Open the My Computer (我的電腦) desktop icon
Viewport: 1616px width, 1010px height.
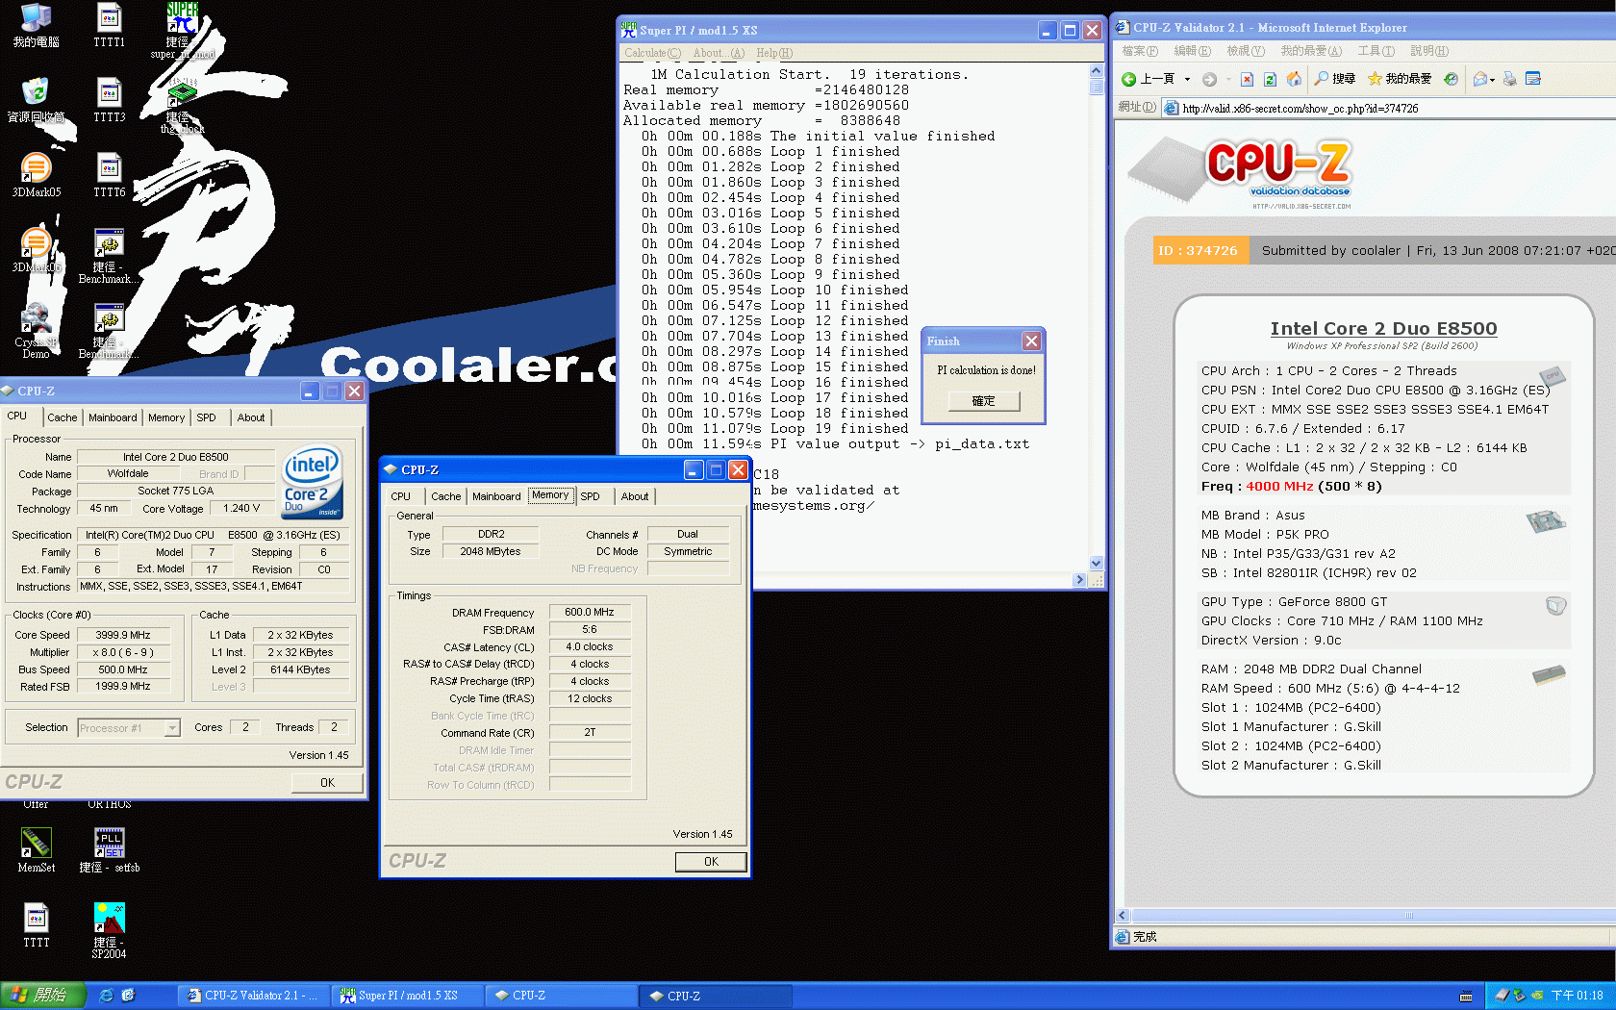(37, 26)
